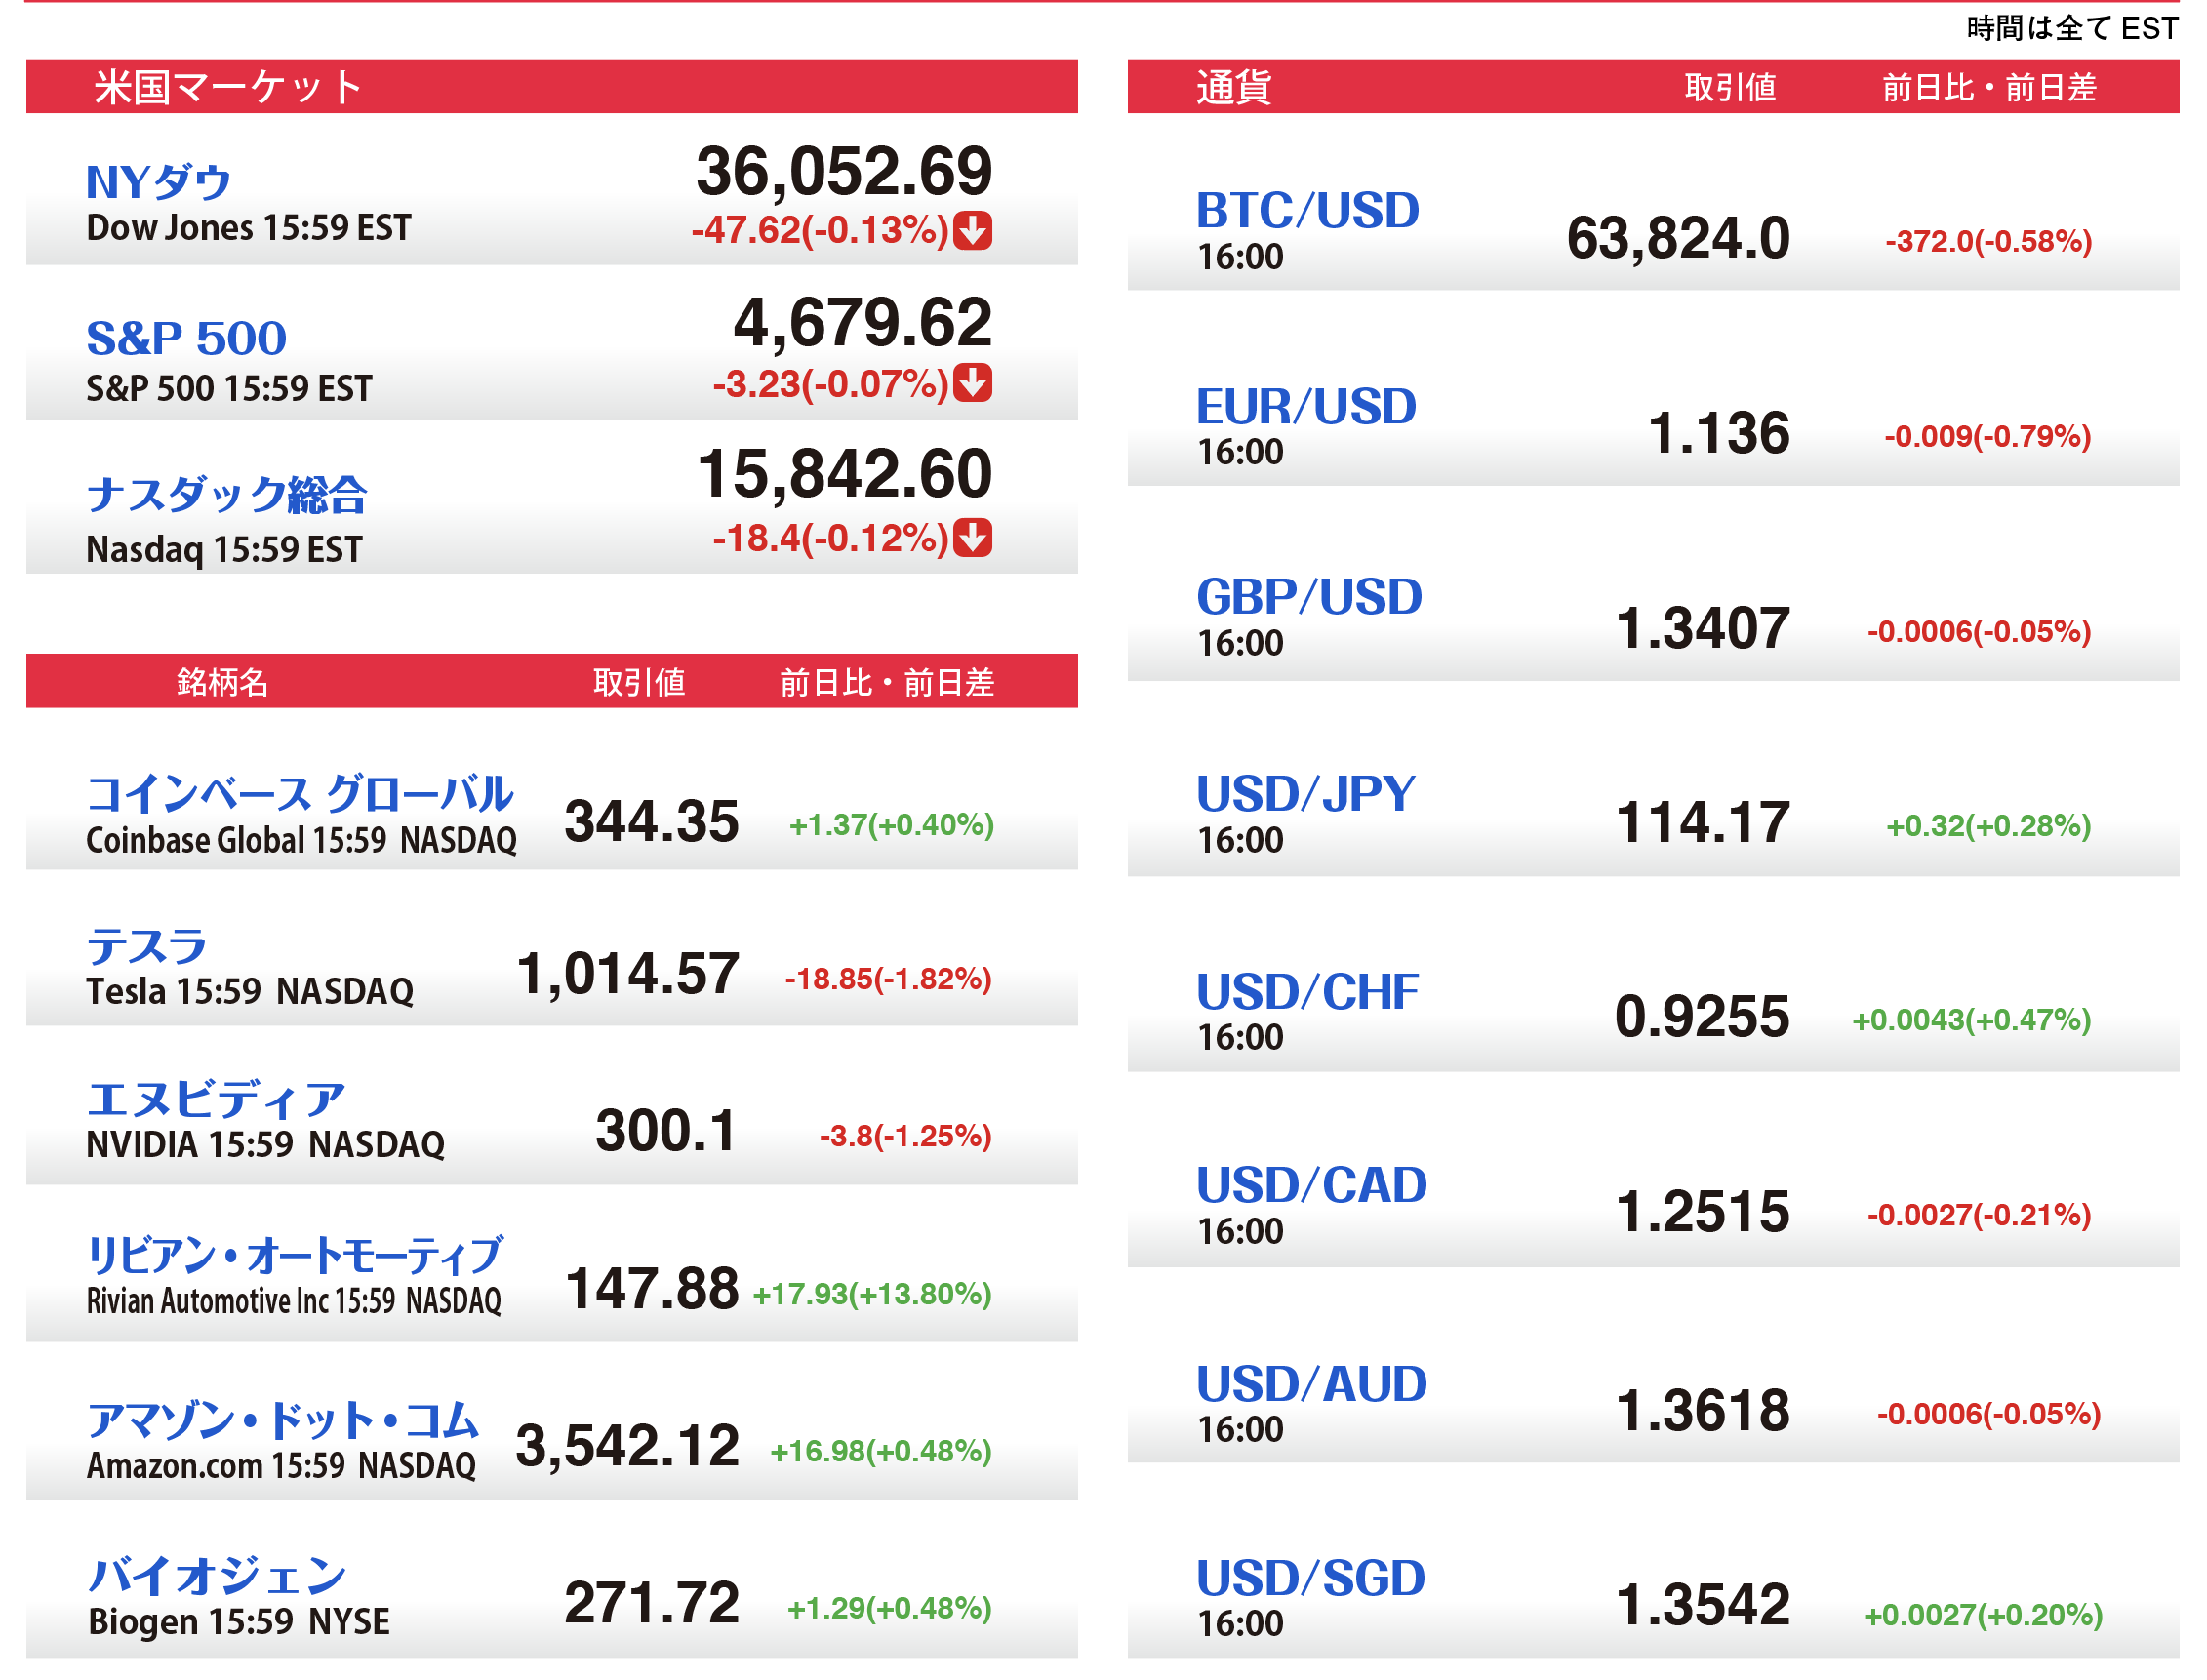This screenshot has height=1680, width=2207.
Task: Click the down arrow icon next to S&P 500 change
Action: (x=971, y=383)
